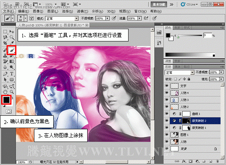Hide the 背景 layer
Image resolution: width=226 pixels, height=165 pixels.
tap(167, 149)
